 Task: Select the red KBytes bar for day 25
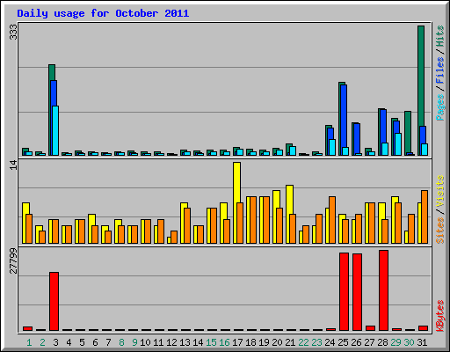[344, 291]
